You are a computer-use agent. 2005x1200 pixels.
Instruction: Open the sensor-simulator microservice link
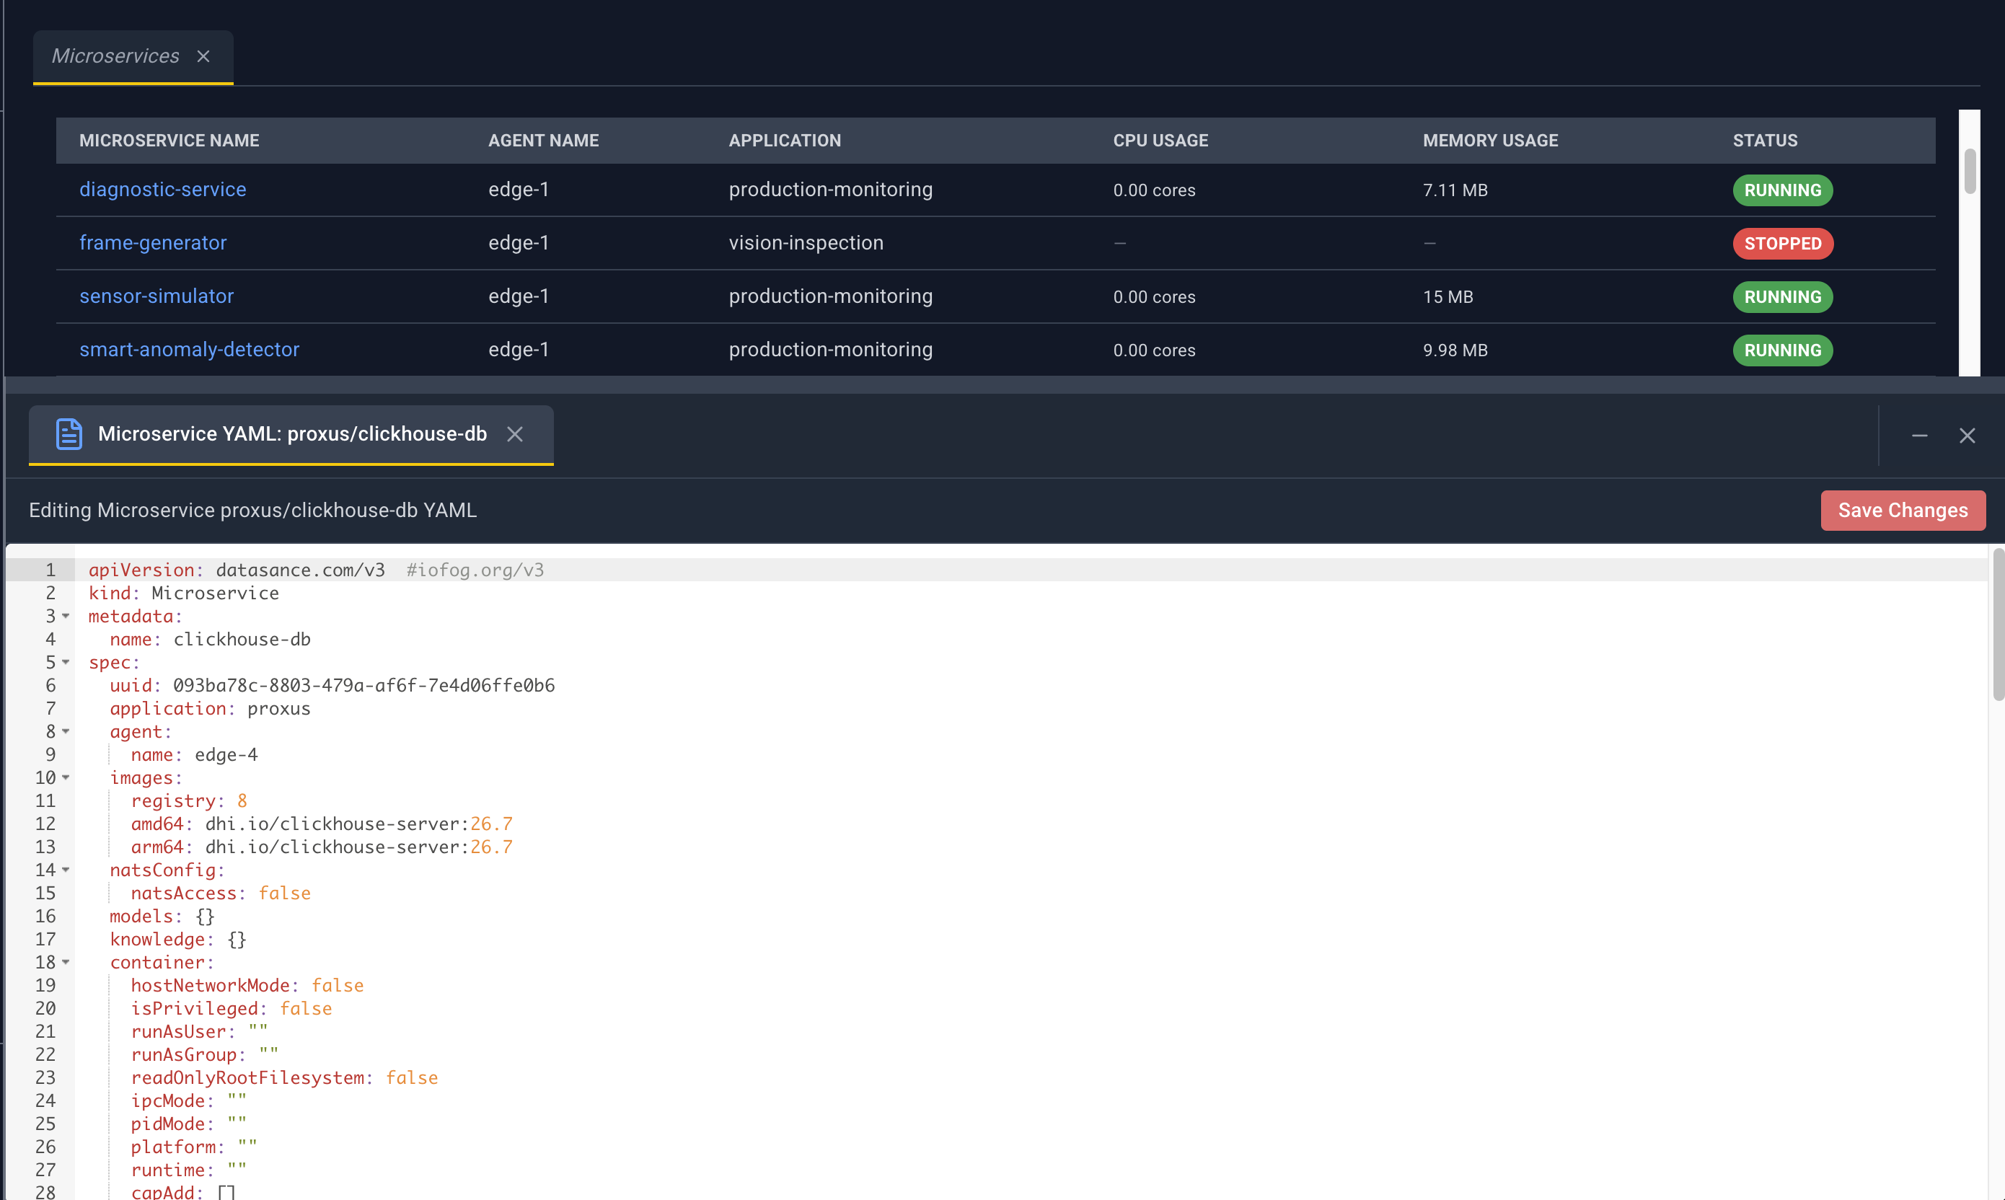(156, 296)
